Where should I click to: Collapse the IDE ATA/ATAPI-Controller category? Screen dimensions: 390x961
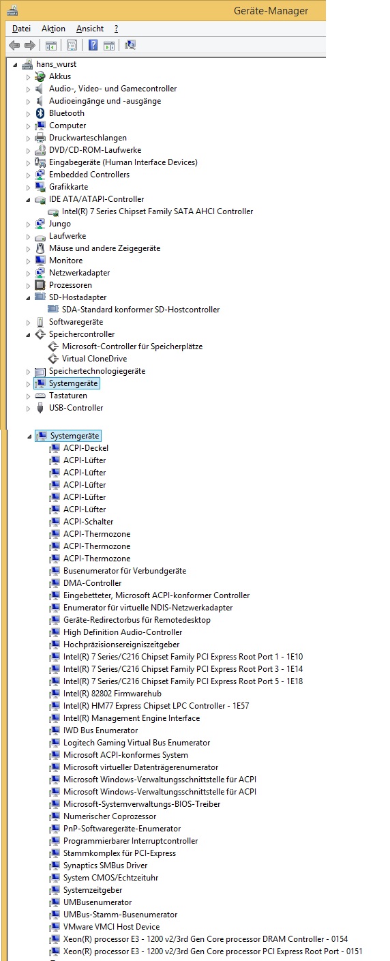click(x=29, y=200)
